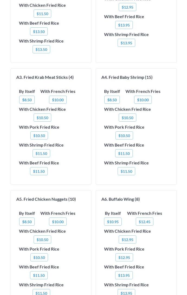
Task: Choose A4 Baby Shrimp Chicken Fried Rice $10.50
Action: point(127,118)
